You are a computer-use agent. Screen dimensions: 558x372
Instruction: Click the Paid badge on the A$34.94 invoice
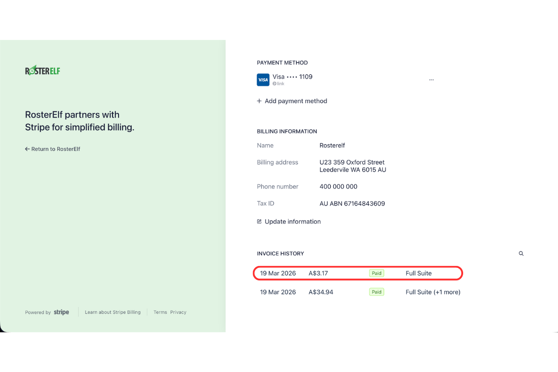[x=376, y=292]
